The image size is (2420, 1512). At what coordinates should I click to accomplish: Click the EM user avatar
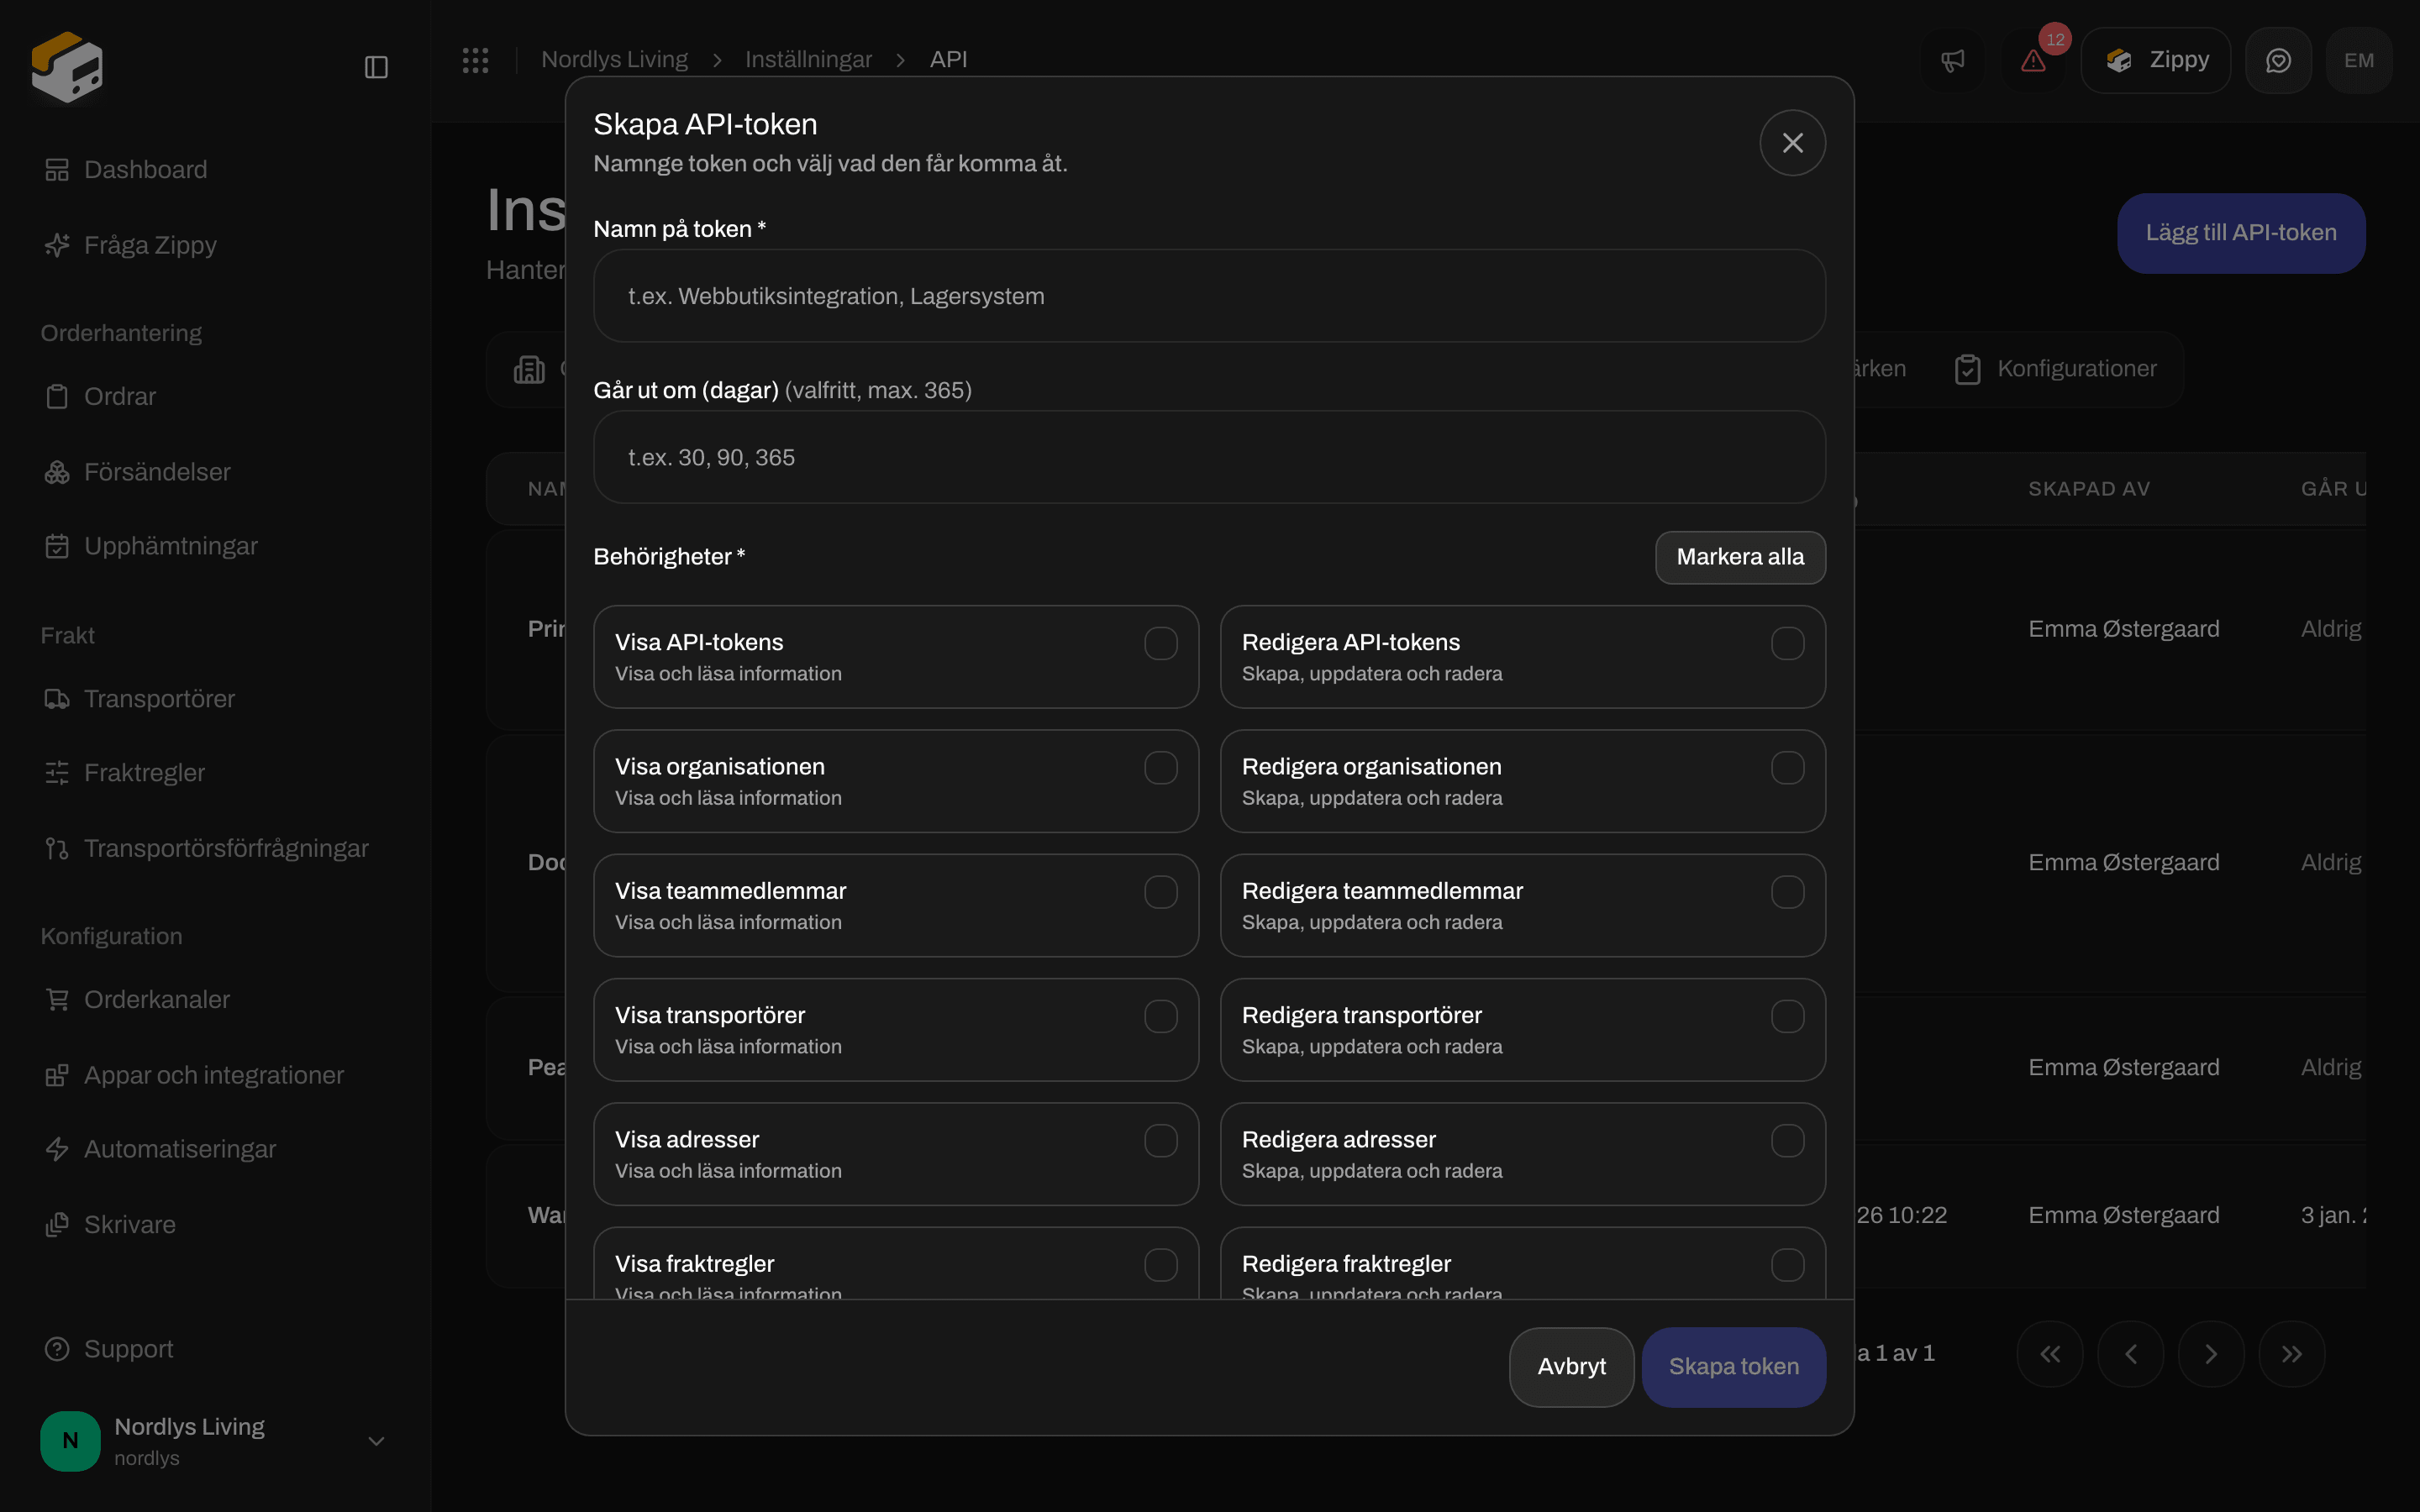[x=2359, y=60]
